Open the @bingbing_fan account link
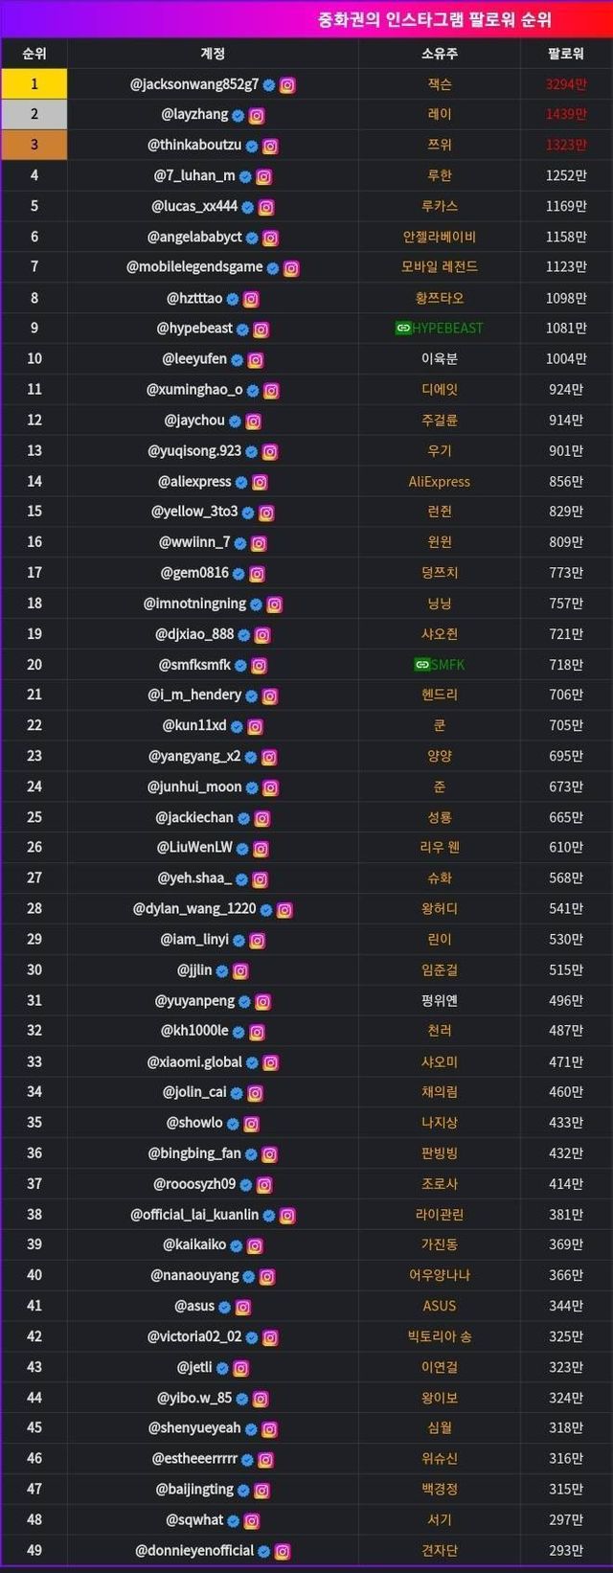 (194, 1153)
